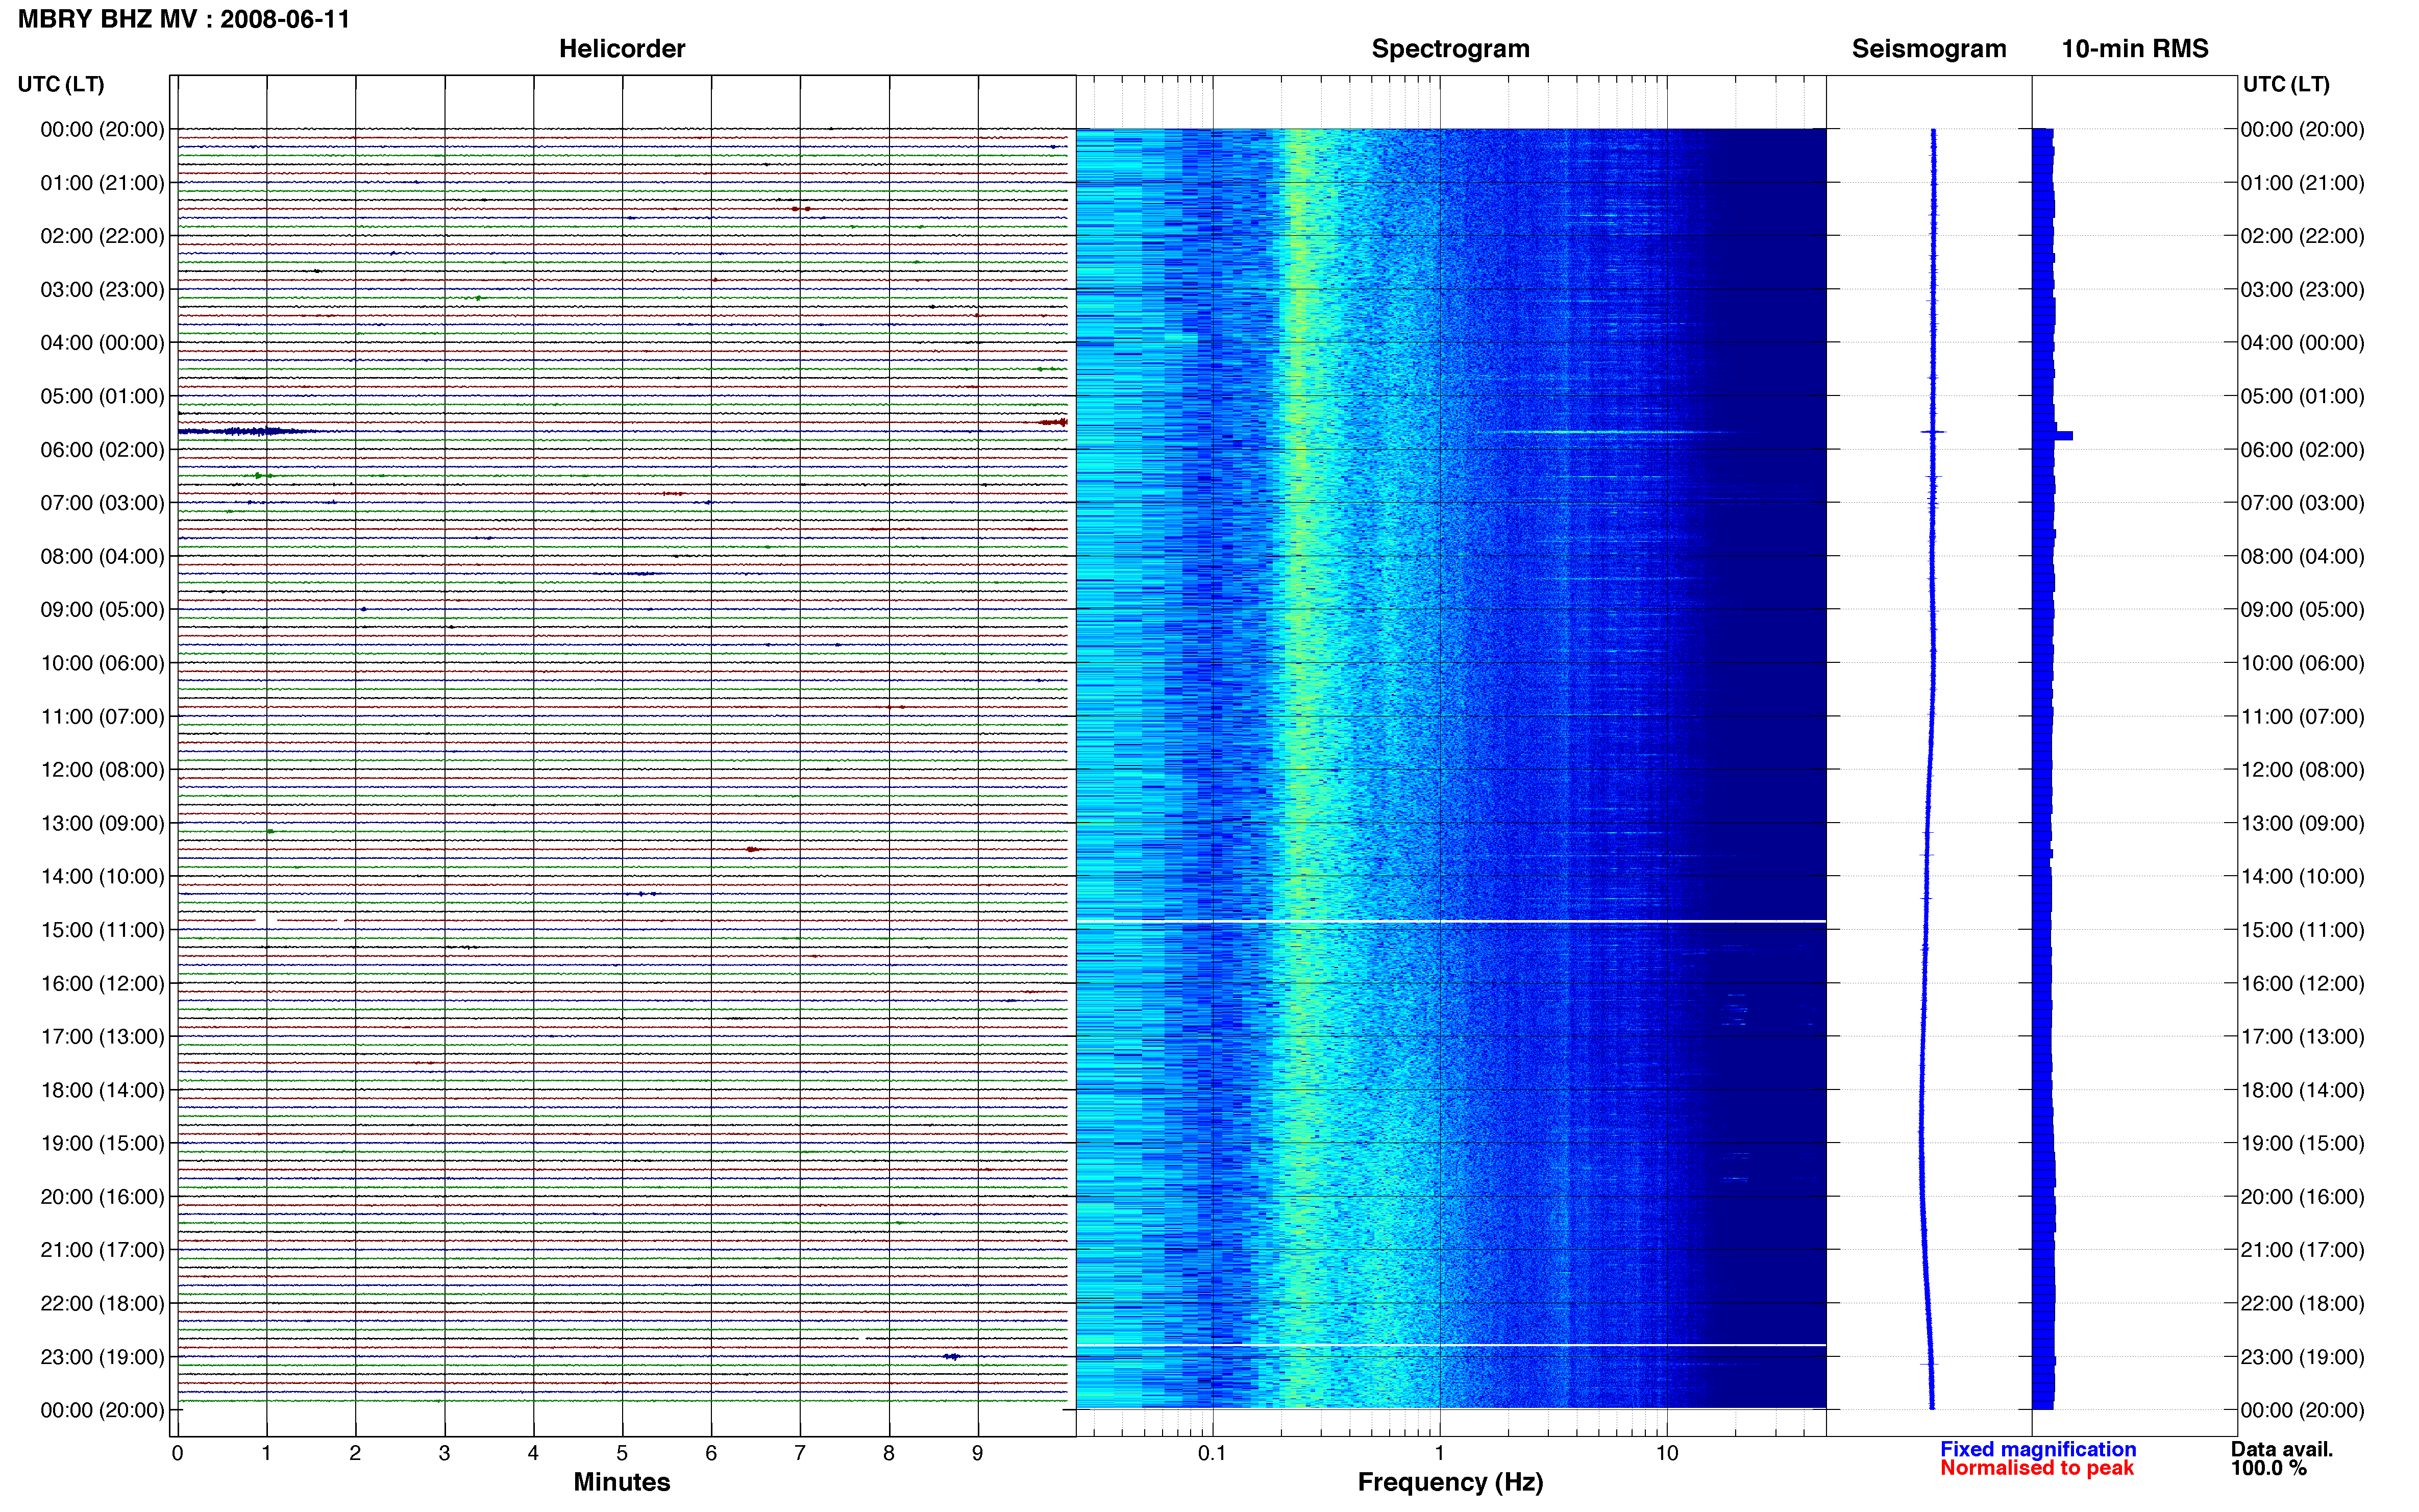Click the right 12:00 (08:00) time label

pyautogui.click(x=2302, y=770)
